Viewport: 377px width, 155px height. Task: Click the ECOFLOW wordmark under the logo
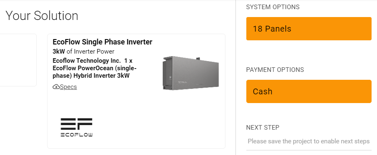coord(76,135)
